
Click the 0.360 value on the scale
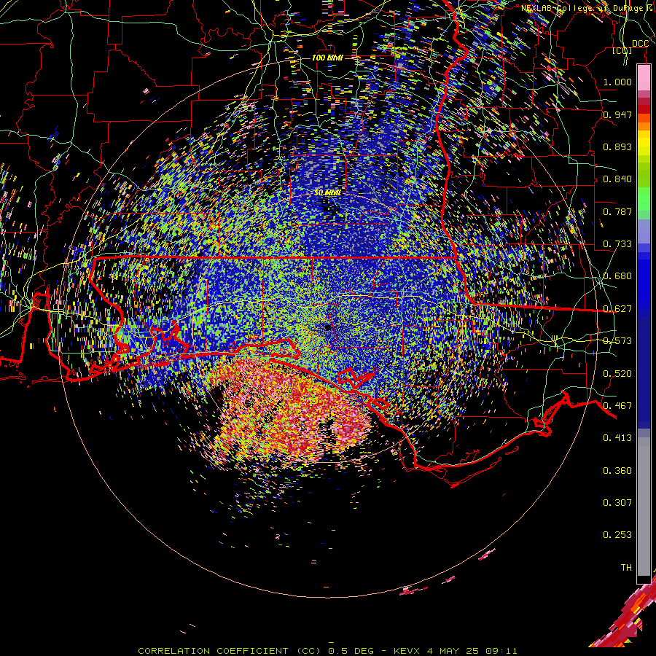point(617,471)
